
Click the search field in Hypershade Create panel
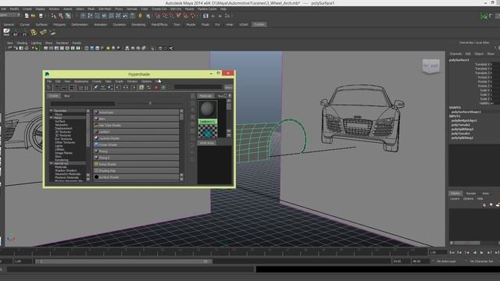(83, 104)
